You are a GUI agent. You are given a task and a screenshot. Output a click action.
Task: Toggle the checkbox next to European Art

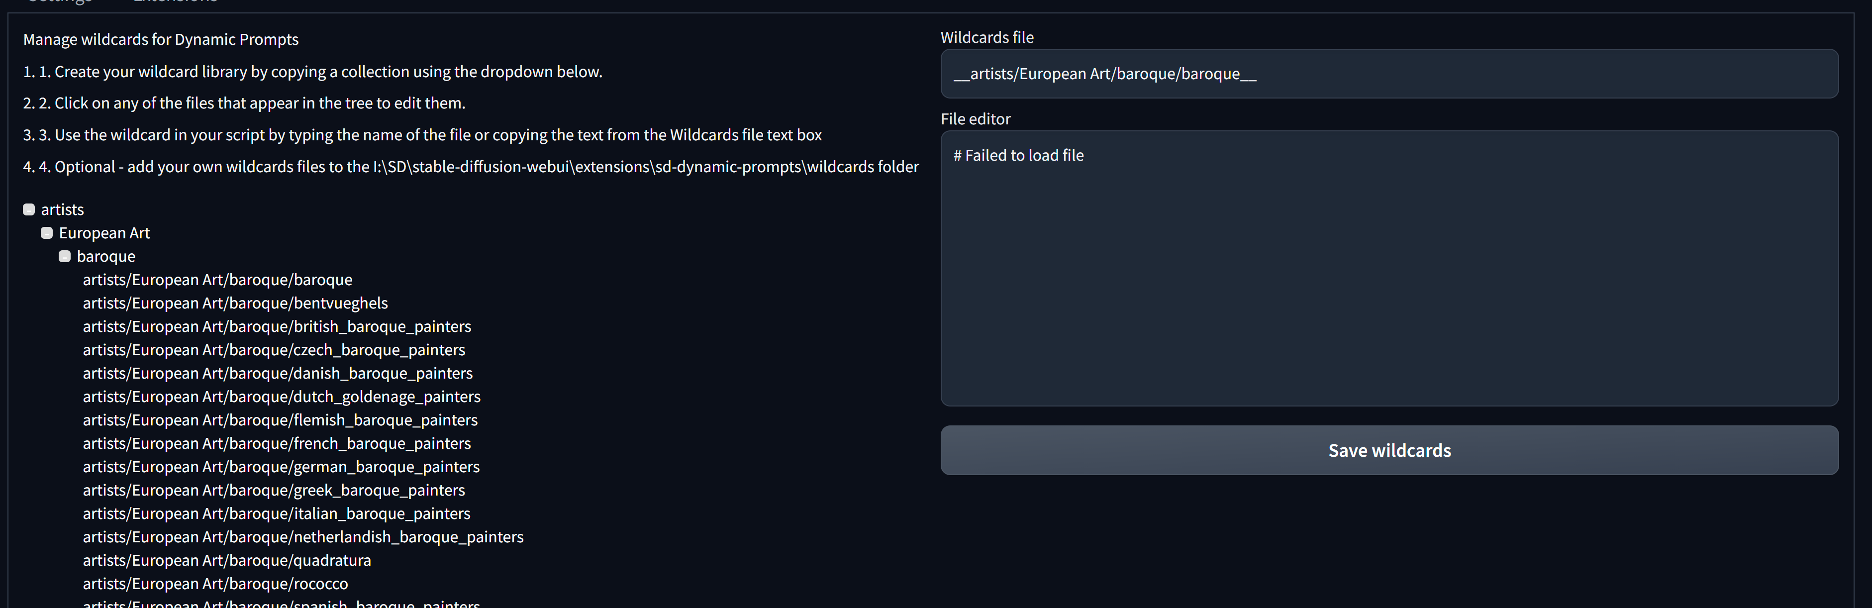46,232
